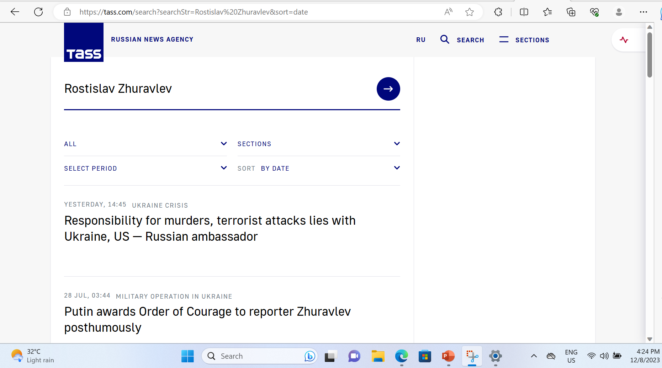Open the Windows Start menu
This screenshot has height=368, width=662.
click(x=187, y=356)
